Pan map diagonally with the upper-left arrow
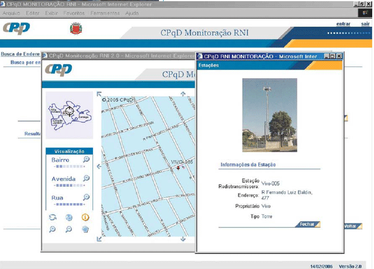This screenshot has height=269, width=374. coord(99,94)
